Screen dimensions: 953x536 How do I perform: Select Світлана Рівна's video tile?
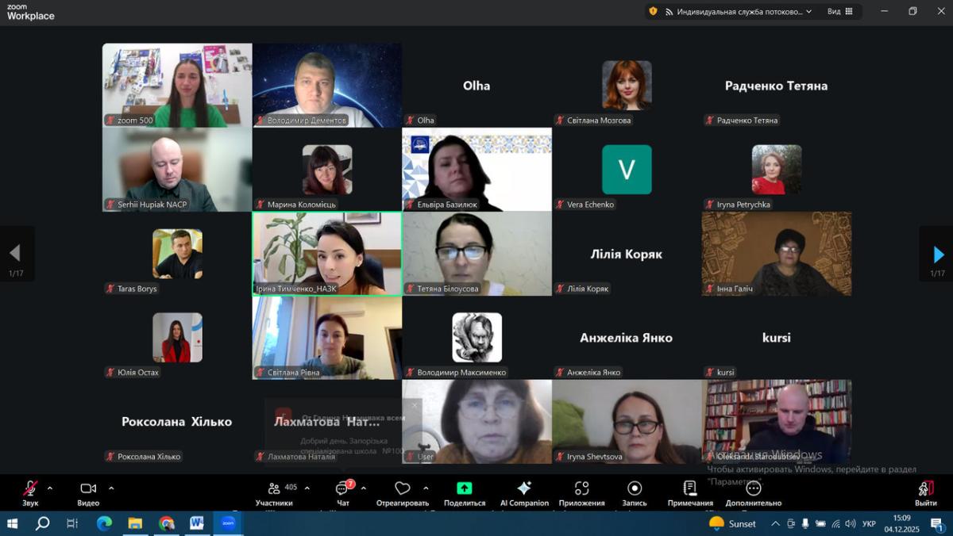coord(327,338)
